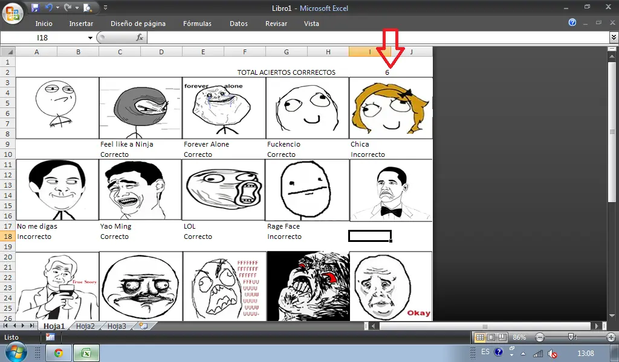Click the LOL label cell
Viewport: 619px width, 362px height.
[x=189, y=226]
